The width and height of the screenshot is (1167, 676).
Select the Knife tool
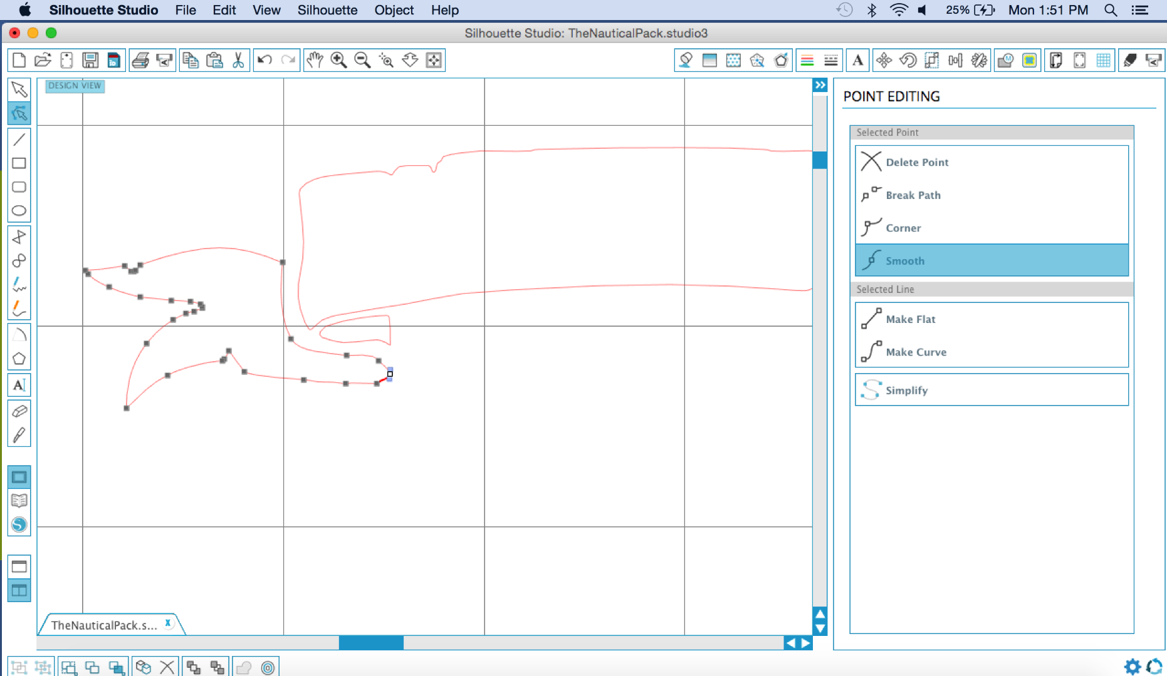[x=19, y=435]
